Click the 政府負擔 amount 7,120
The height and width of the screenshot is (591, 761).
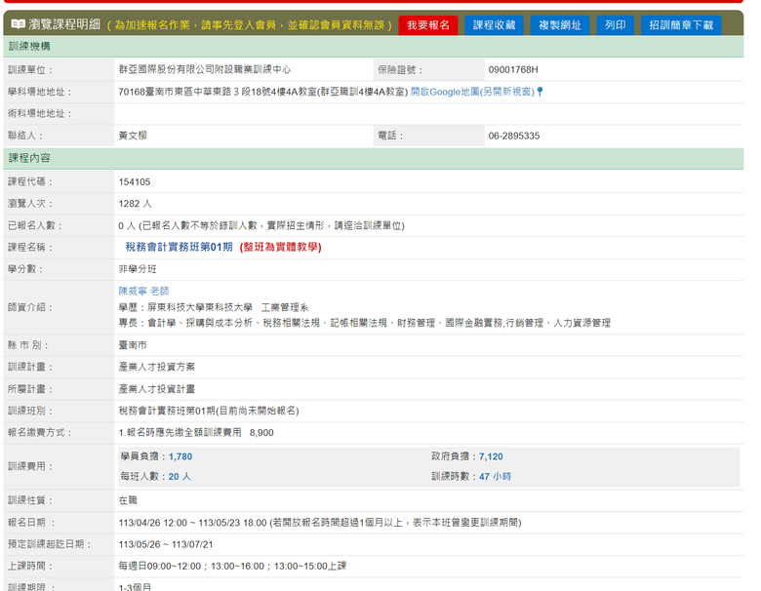491,456
